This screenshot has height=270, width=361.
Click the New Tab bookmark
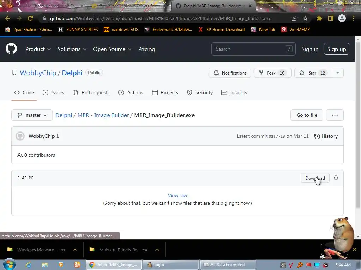263,30
